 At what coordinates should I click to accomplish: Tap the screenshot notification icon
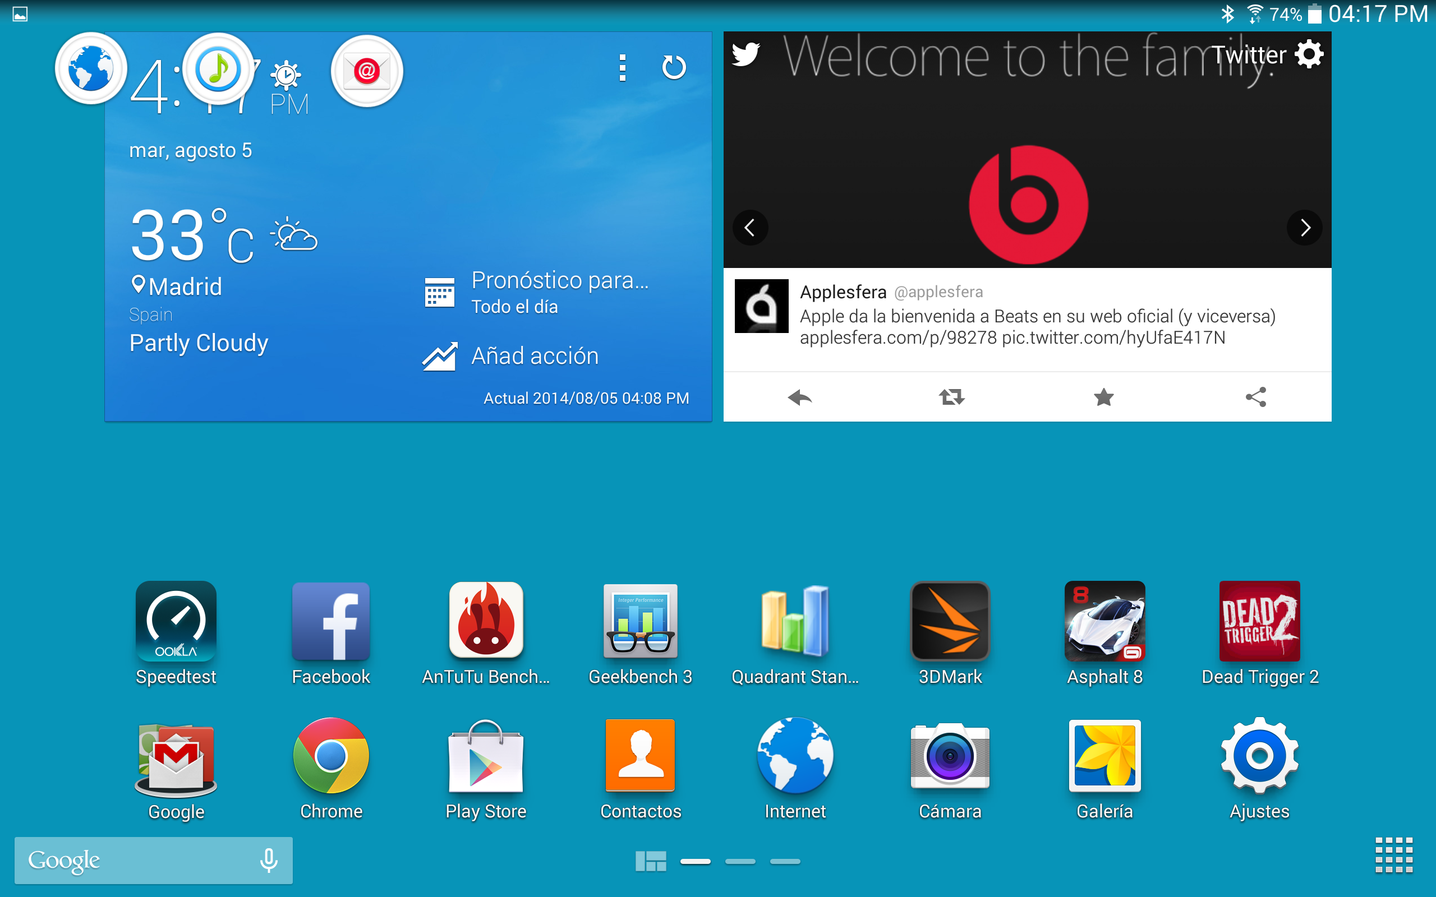[x=20, y=13]
